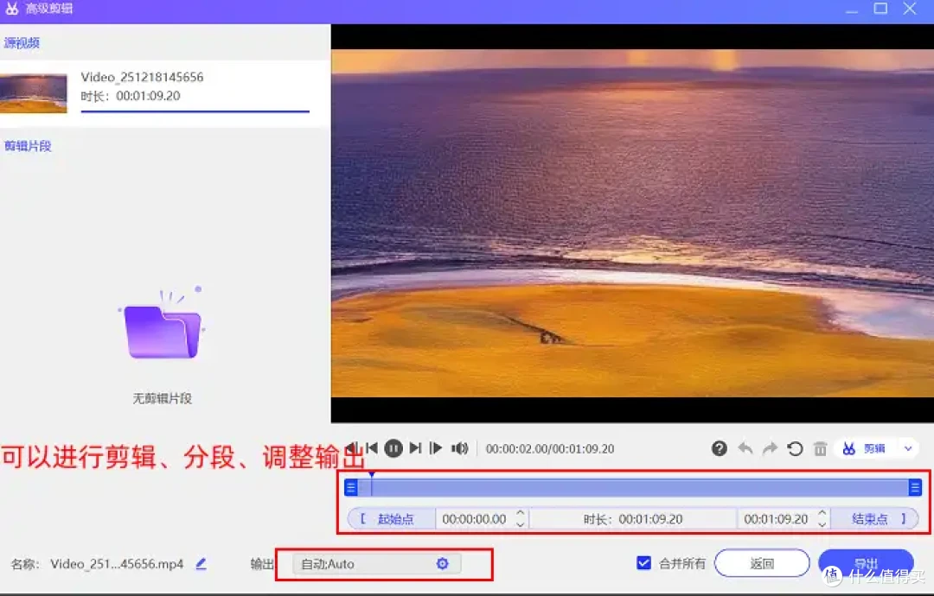
Task: Jump to the clip end using the skip-forward icon
Action: 416,448
